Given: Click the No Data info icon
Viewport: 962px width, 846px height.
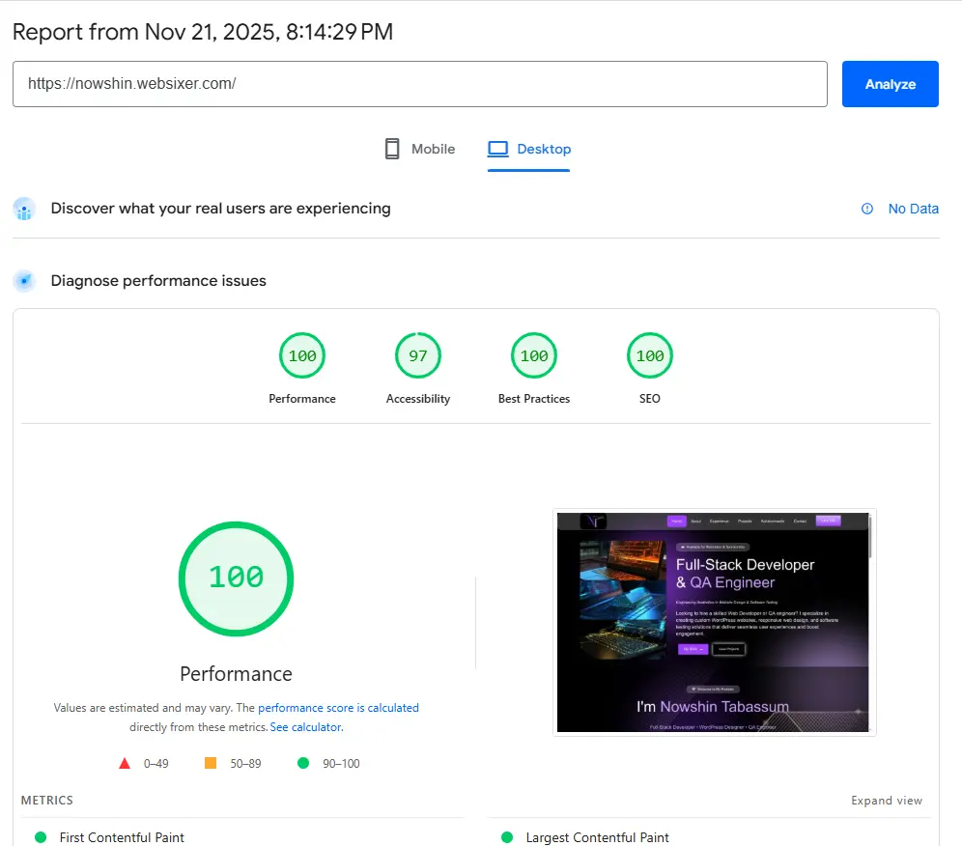Looking at the screenshot, I should click(x=867, y=209).
